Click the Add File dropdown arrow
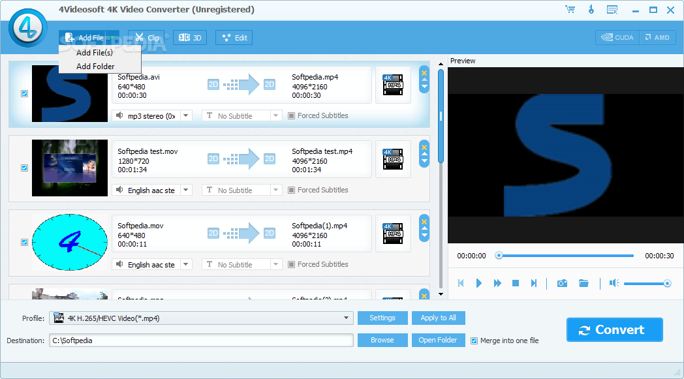 [x=112, y=37]
